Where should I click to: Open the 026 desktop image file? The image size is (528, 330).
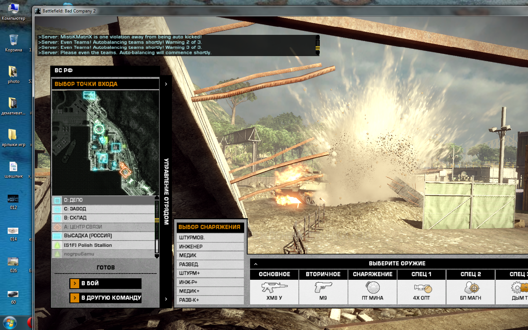coord(13,265)
